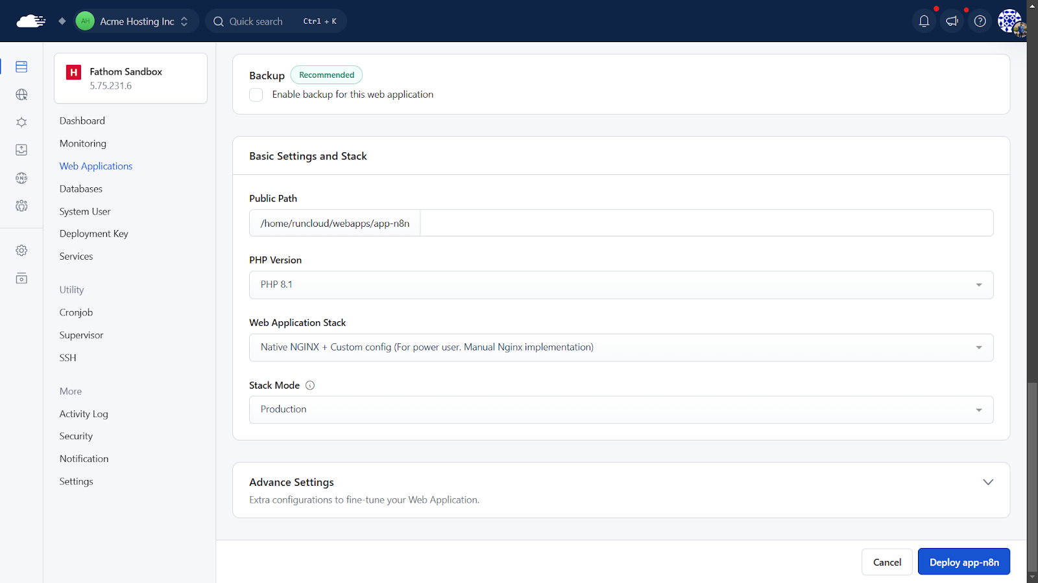
Task: Open the help question mark icon
Action: coord(980,21)
